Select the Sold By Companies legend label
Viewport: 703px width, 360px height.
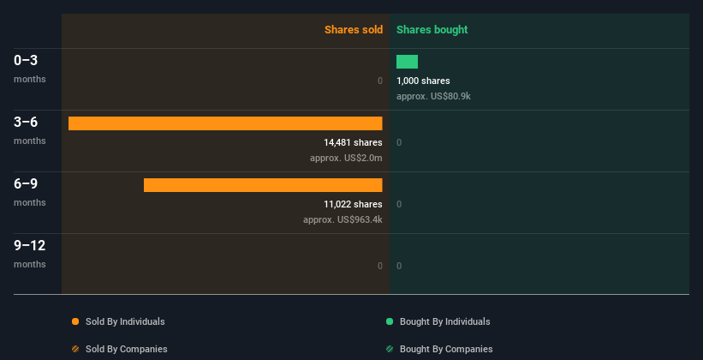127,349
